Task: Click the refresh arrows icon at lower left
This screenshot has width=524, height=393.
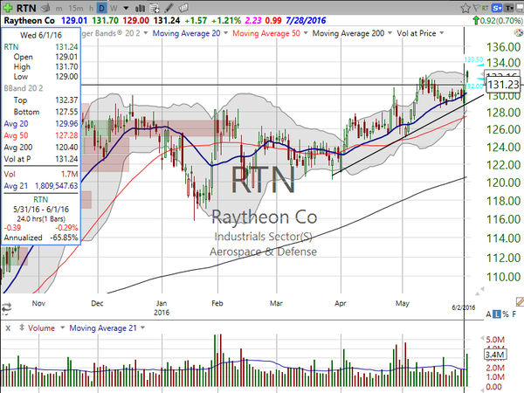Action: 6,307
